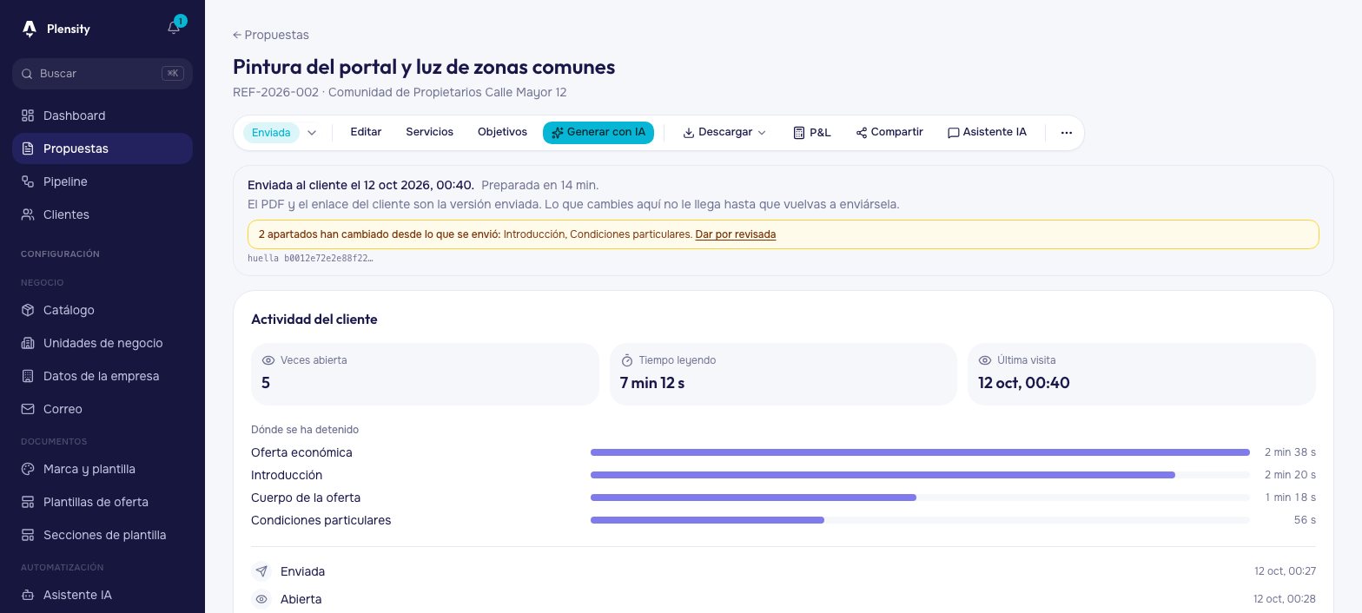Open Asistente IA from the toolbar
Viewport: 1362px width, 613px height.
point(987,133)
